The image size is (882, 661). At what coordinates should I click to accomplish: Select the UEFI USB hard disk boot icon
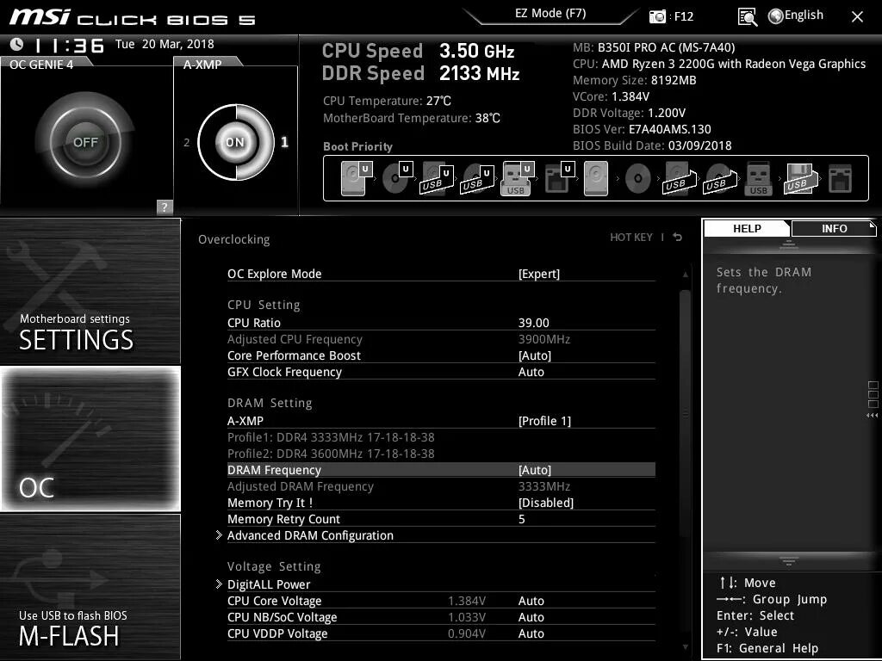(437, 179)
